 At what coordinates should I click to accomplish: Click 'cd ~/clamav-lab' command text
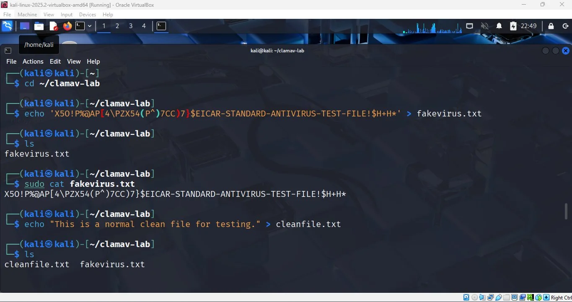click(62, 83)
